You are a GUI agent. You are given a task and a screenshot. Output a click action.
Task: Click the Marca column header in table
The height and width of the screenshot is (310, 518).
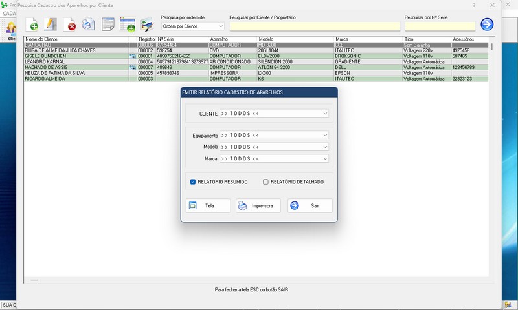click(x=368, y=39)
